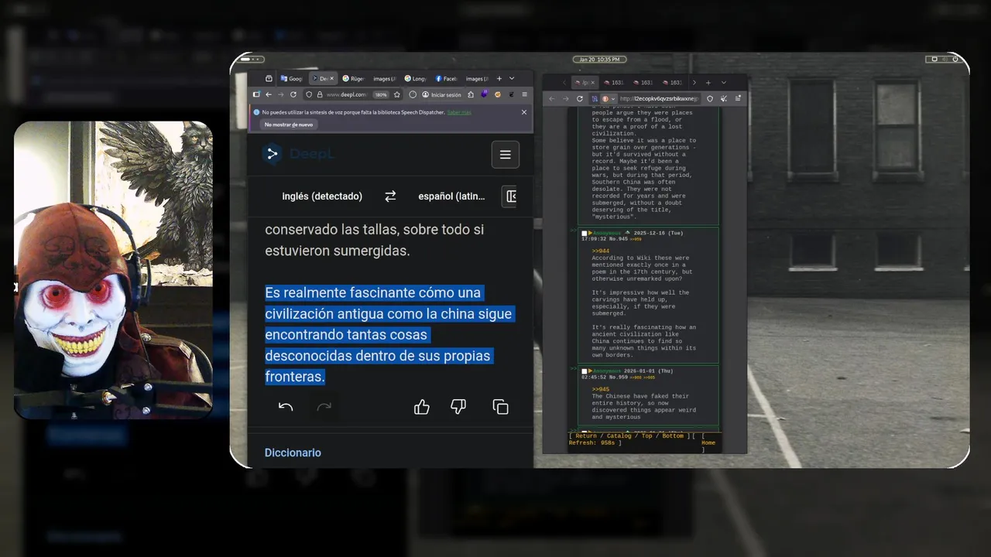Click the shield tracking-protection icon beside deepl.com
This screenshot has width=991, height=557.
coord(309,94)
